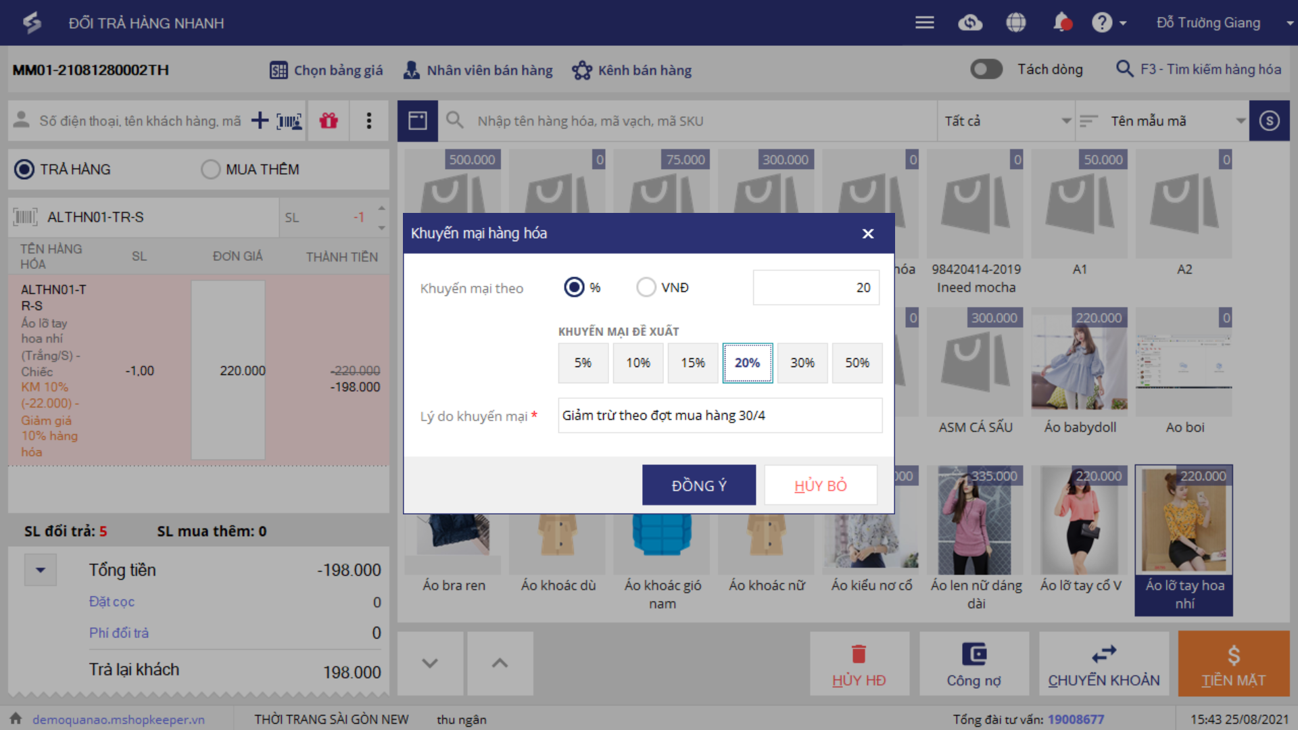The width and height of the screenshot is (1298, 730).
Task: Click the red gift promotion icon
Action: 329,121
